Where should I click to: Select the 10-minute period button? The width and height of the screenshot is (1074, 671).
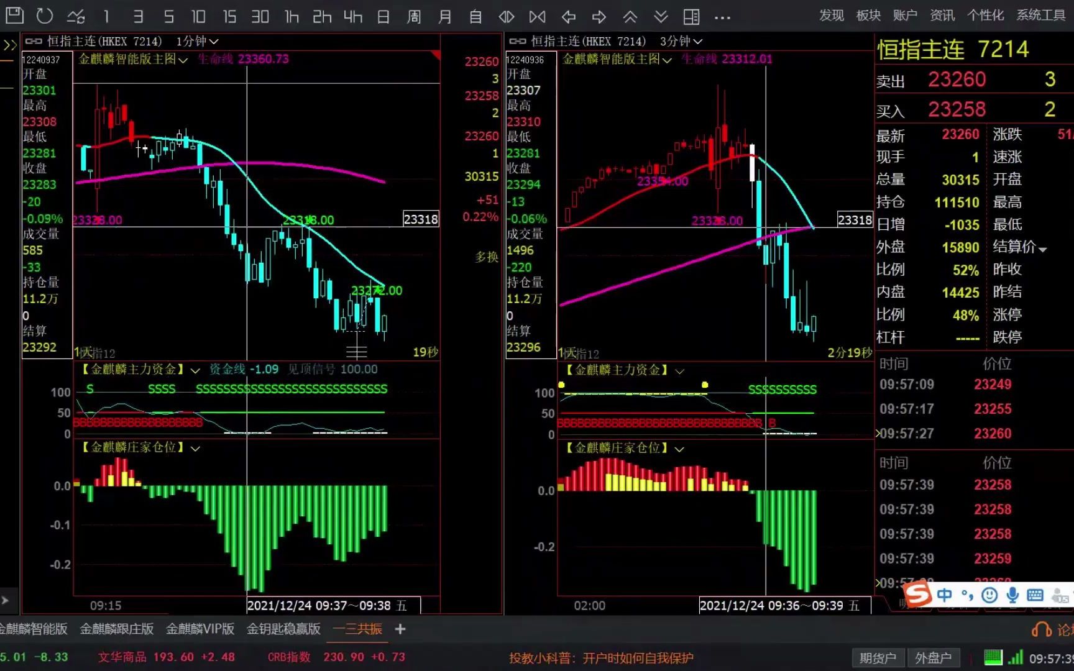tap(198, 16)
